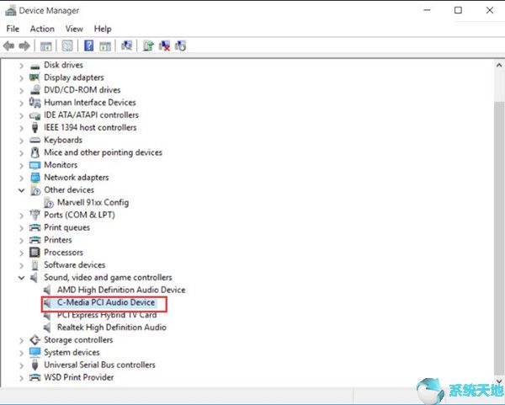Click the Marvell 91xx Config warning icon
Image resolution: width=505 pixels, height=405 pixels.
(x=49, y=203)
